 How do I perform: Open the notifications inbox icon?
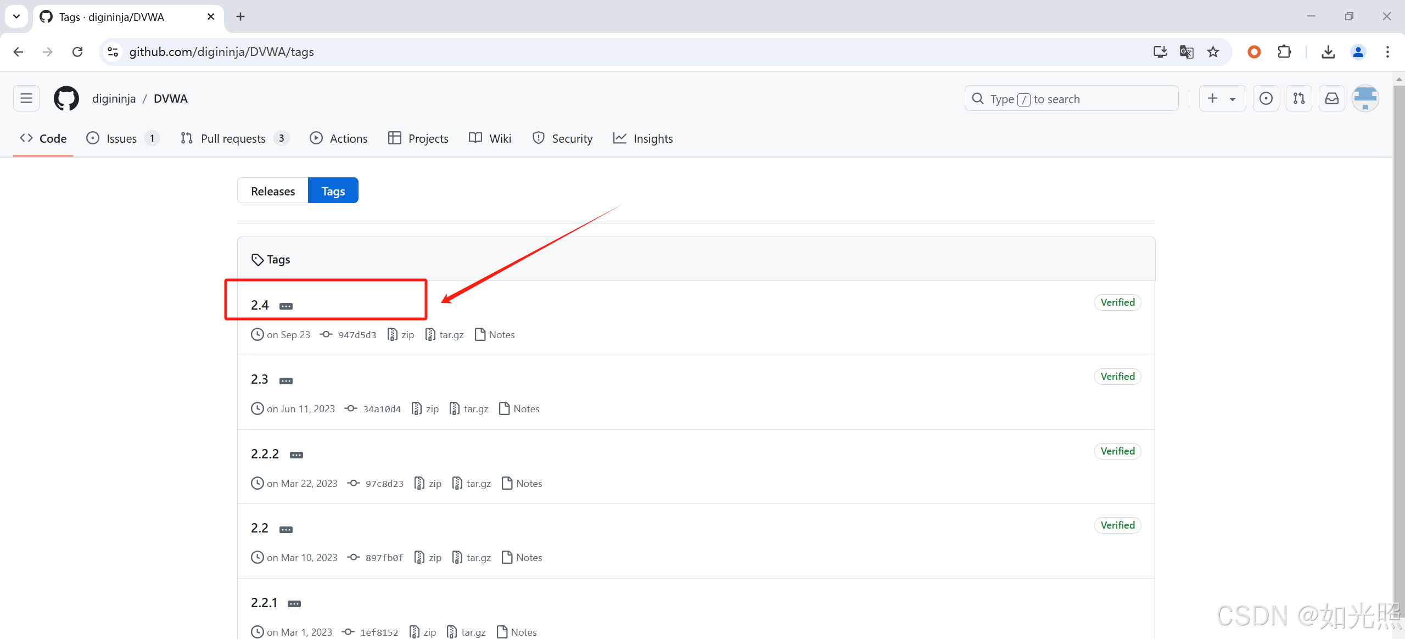coord(1331,99)
